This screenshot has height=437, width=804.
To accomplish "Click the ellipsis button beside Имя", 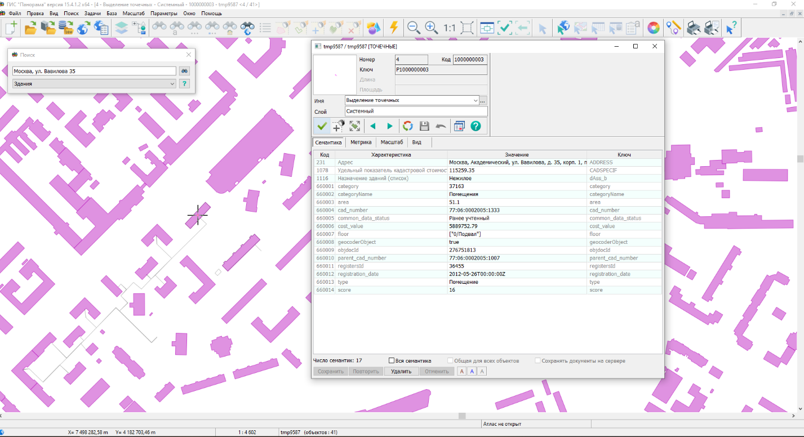I will coord(483,100).
